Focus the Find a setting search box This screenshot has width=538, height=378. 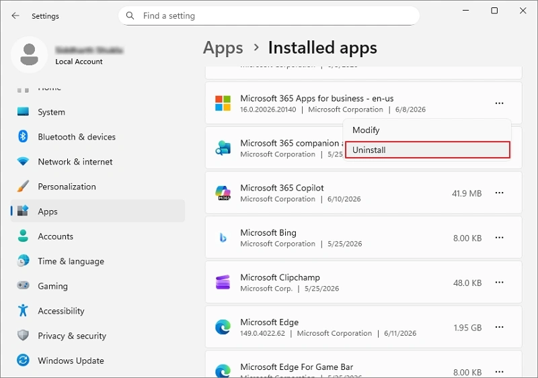[x=268, y=15]
